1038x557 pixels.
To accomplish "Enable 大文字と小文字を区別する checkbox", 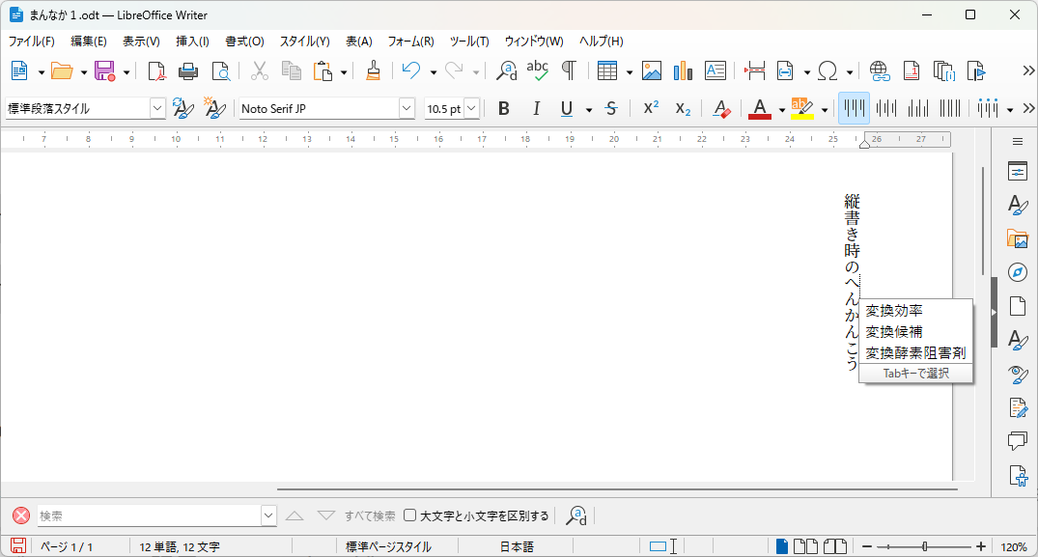I will (409, 515).
